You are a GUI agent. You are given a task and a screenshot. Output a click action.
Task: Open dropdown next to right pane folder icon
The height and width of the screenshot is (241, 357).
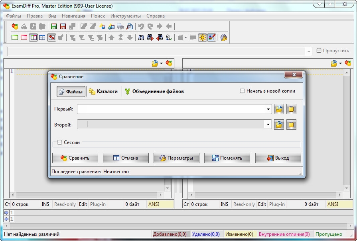340,63
